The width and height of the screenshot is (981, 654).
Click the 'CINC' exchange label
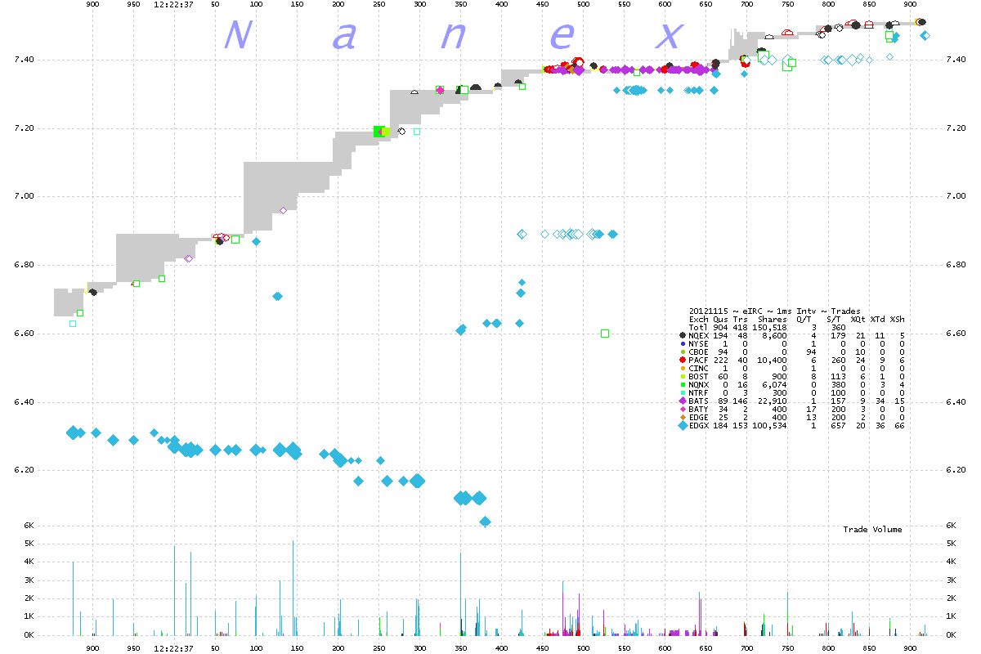[699, 369]
